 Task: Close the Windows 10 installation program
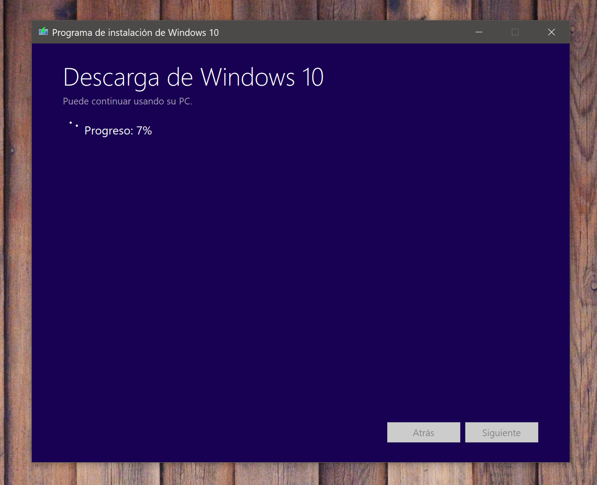[552, 32]
